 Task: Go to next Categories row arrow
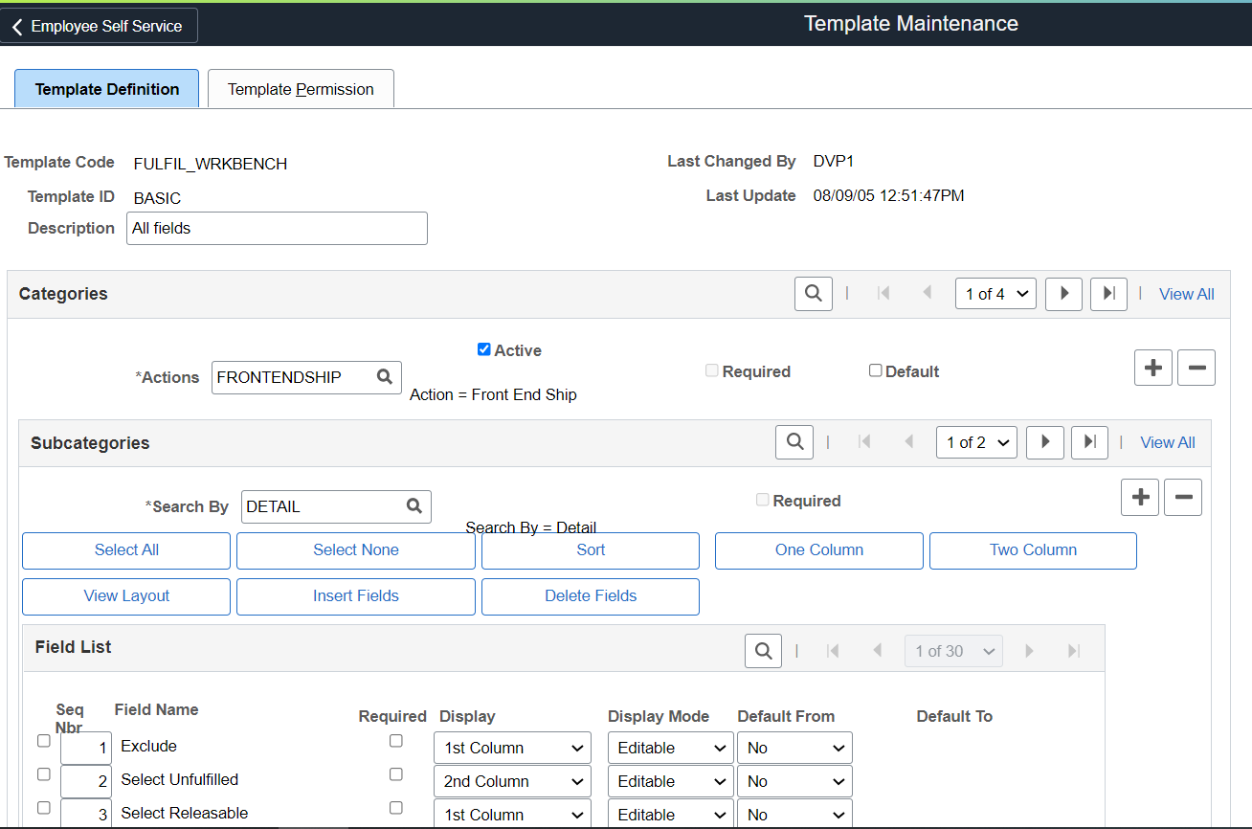click(x=1063, y=294)
